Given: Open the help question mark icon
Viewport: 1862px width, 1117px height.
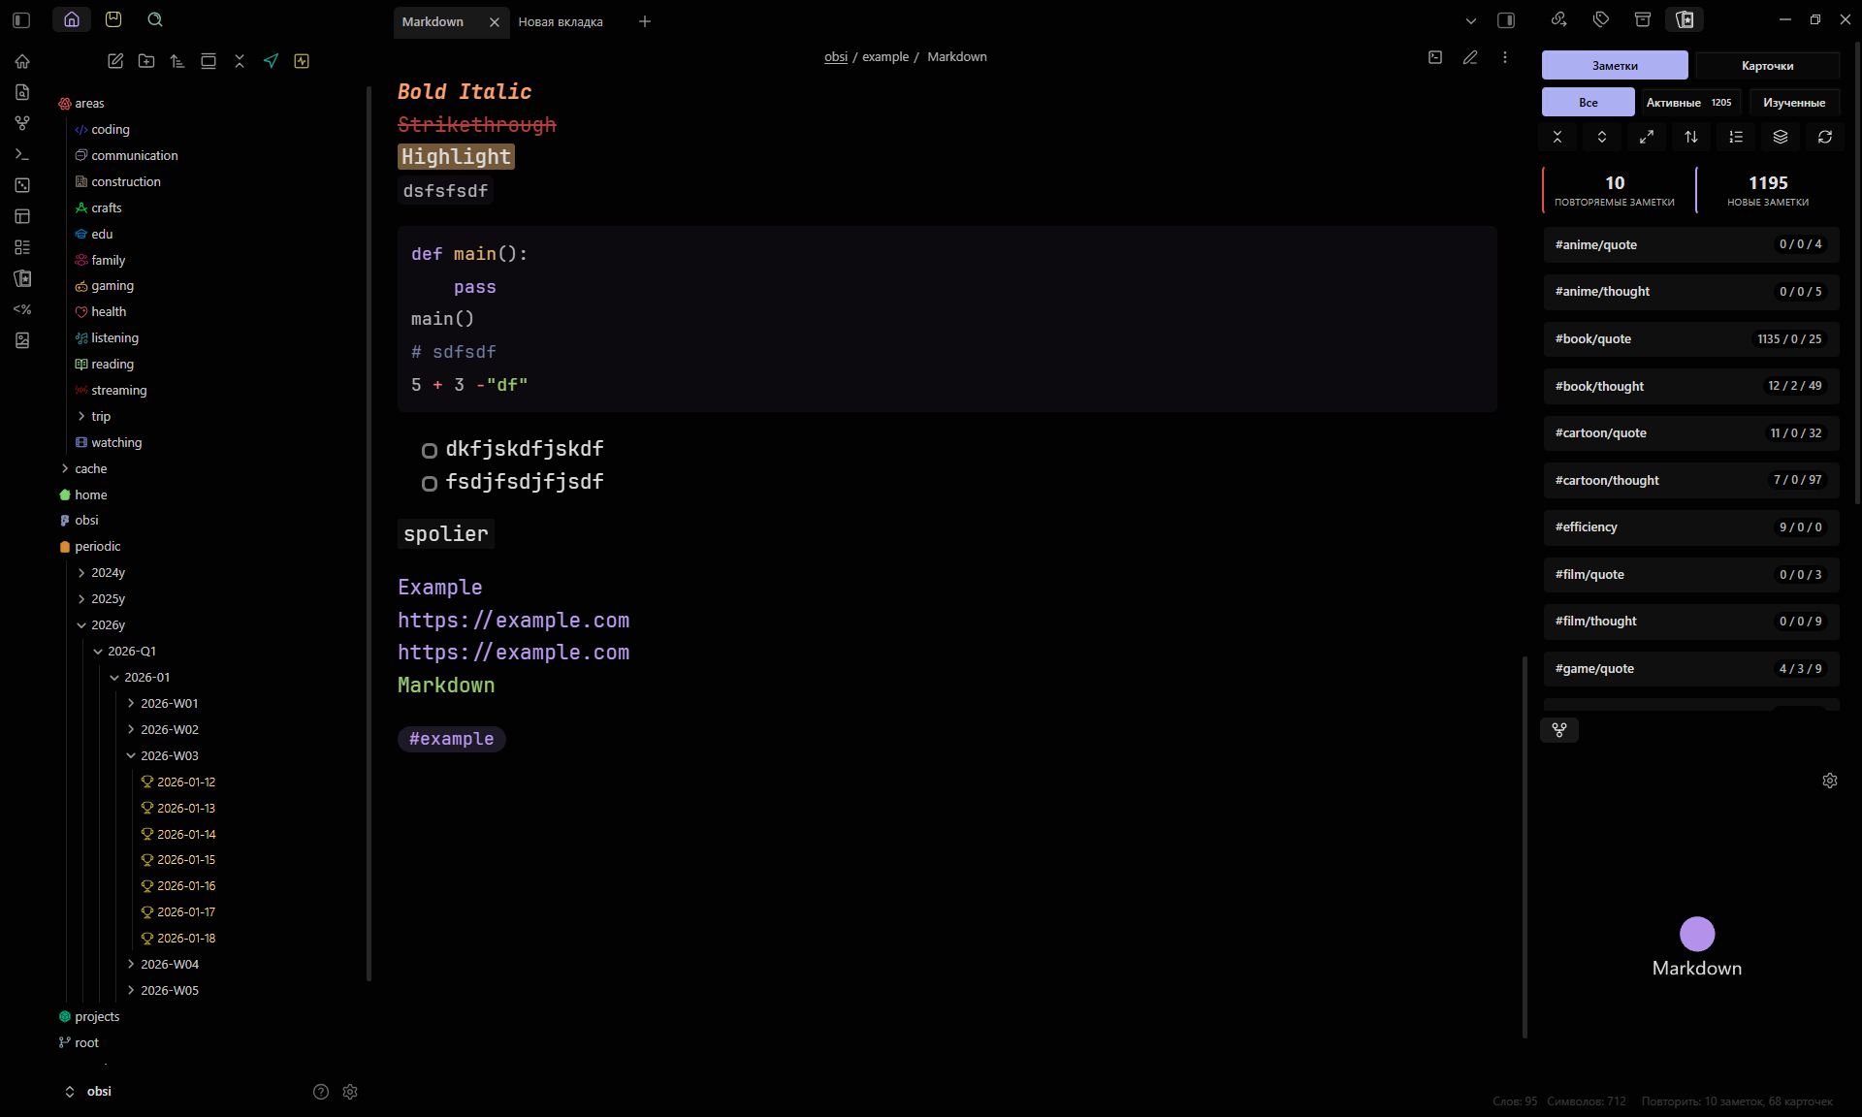Looking at the screenshot, I should click(321, 1092).
